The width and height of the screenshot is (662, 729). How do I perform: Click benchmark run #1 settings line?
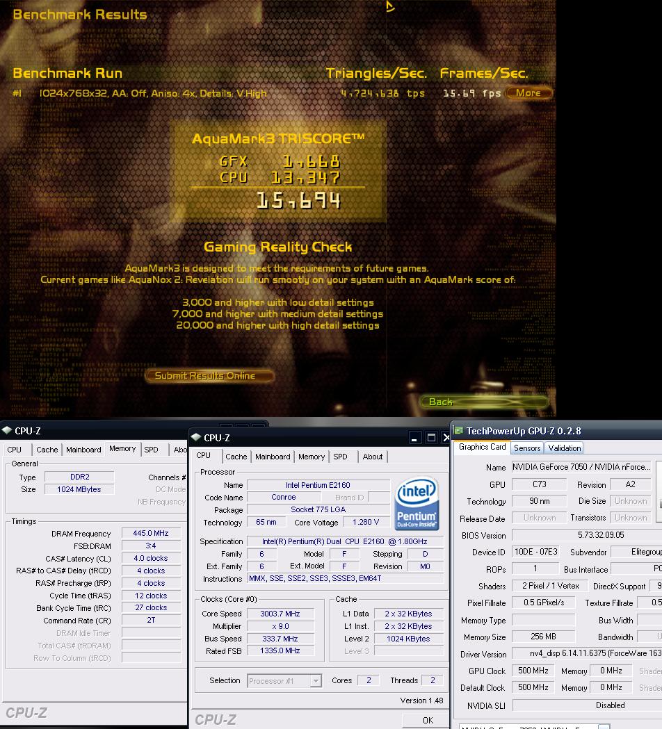click(152, 93)
